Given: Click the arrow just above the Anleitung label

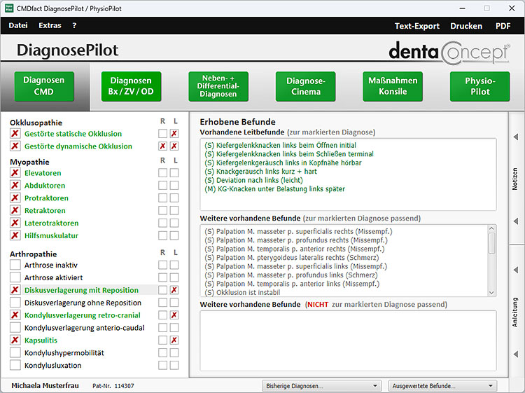Looking at the screenshot, I should point(516,270).
